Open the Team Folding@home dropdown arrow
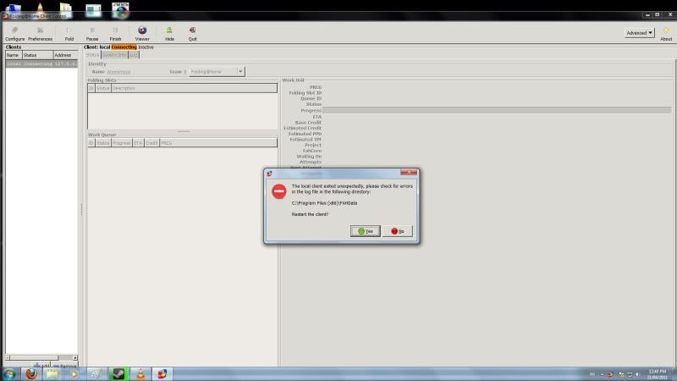This screenshot has width=677, height=381. click(x=240, y=72)
